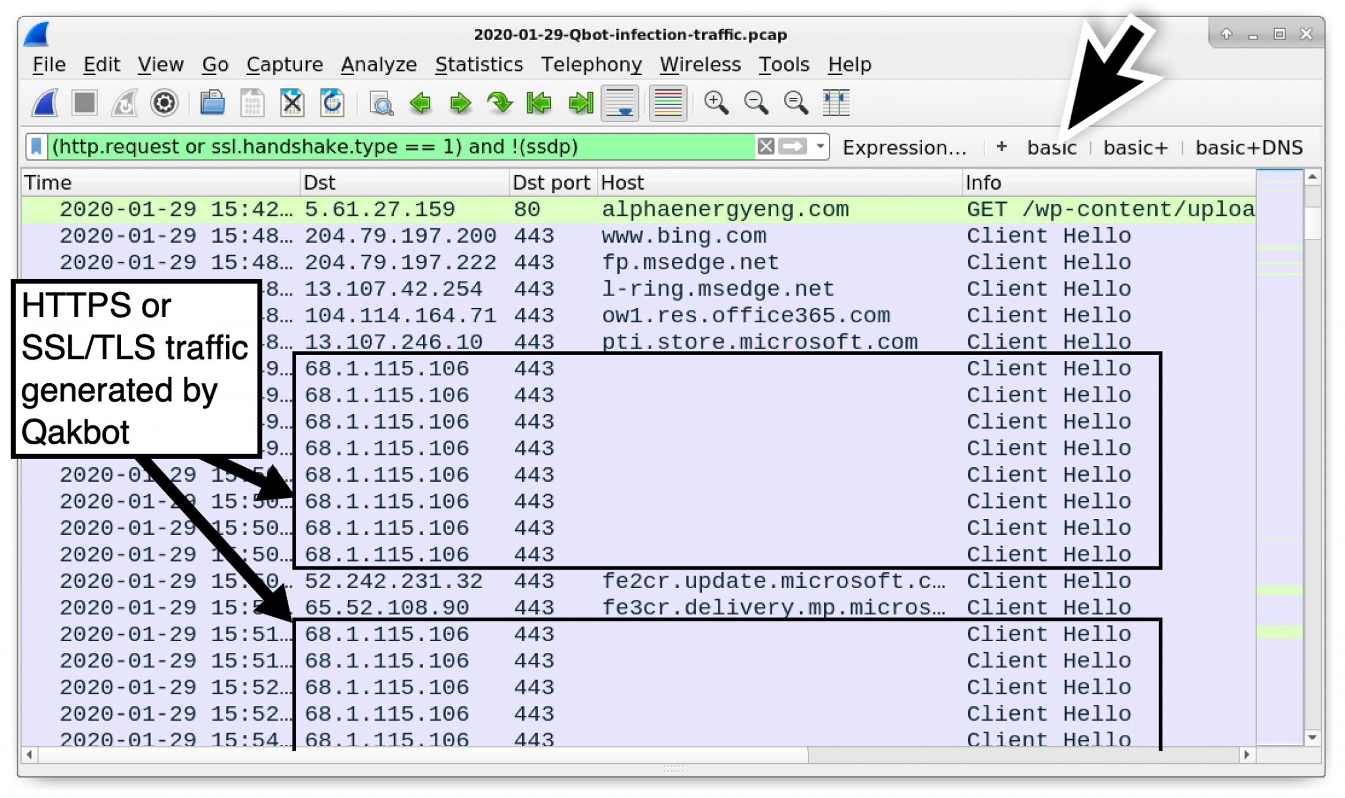Open the Telephony menu
The height and width of the screenshot is (798, 1345).
click(591, 64)
